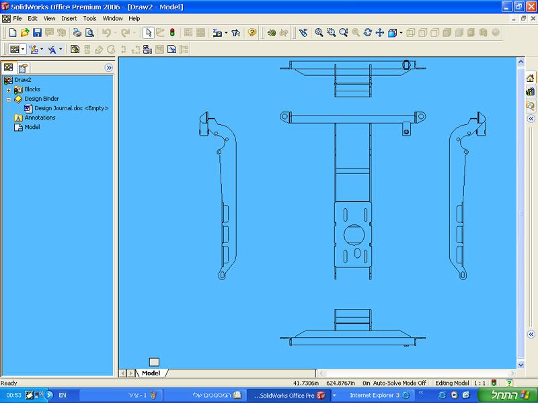Collapse the feature manager panel with the double chevron

(109, 68)
